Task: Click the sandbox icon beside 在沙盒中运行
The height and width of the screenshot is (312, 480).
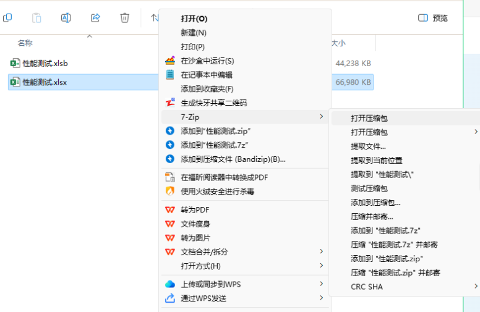Action: (170, 61)
